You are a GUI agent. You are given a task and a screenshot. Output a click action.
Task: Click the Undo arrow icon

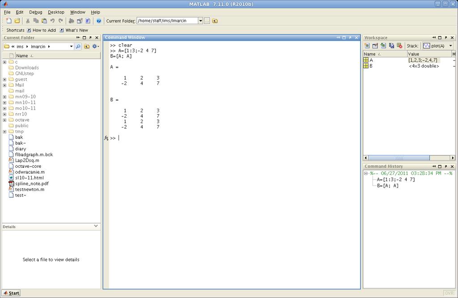point(52,21)
